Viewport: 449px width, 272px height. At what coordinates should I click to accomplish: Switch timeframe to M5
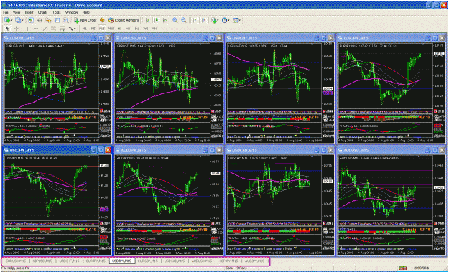93,29
